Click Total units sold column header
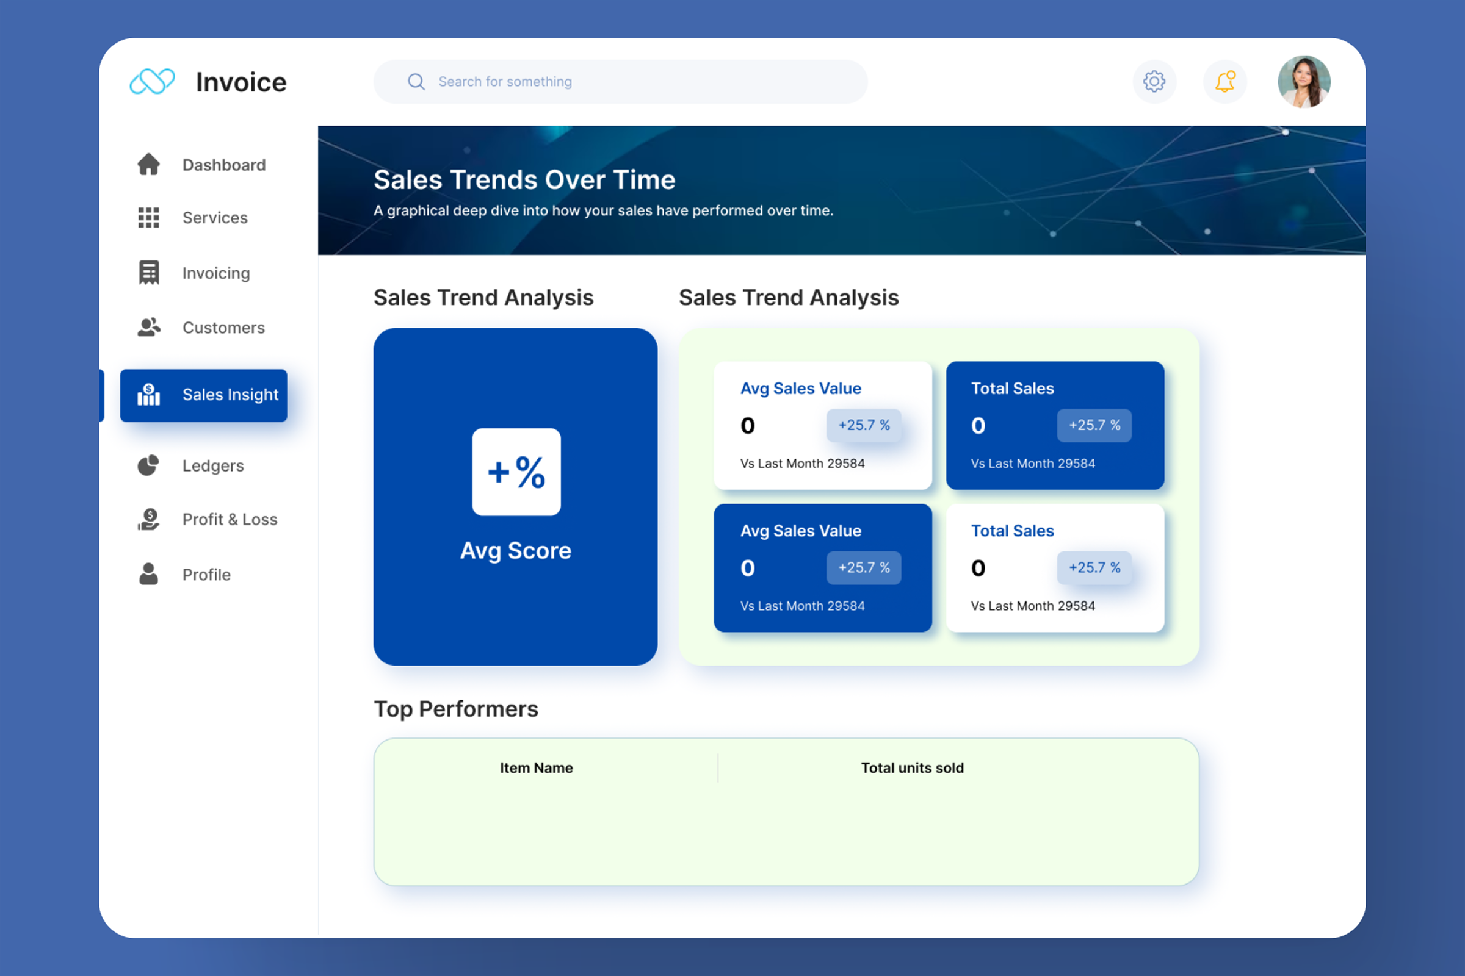The width and height of the screenshot is (1465, 976). click(x=912, y=768)
